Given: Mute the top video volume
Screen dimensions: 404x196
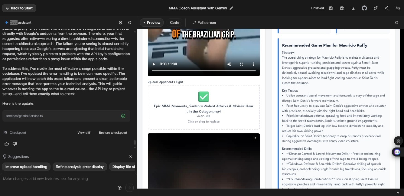Looking at the screenshot, I should click(229, 64).
